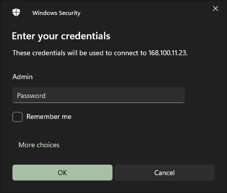This screenshot has height=193, width=227.
Task: Click the Windows Security title text
Action: [x=56, y=13]
